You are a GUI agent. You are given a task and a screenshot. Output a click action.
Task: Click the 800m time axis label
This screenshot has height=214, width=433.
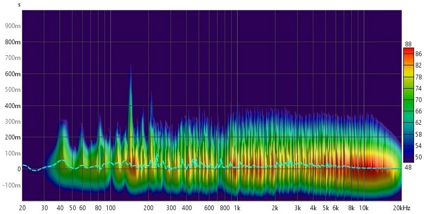[13, 42]
